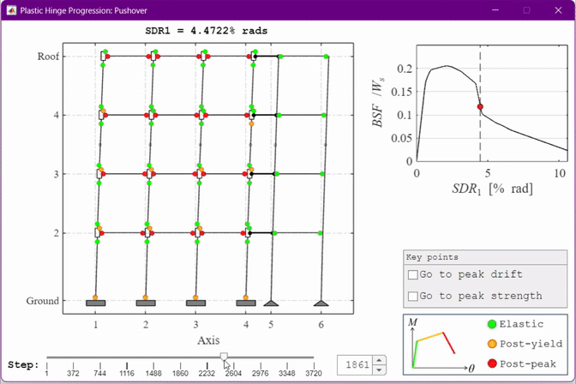The width and height of the screenshot is (576, 384).
Task: Click the slider tick labeled 1860
Action: pos(180,374)
